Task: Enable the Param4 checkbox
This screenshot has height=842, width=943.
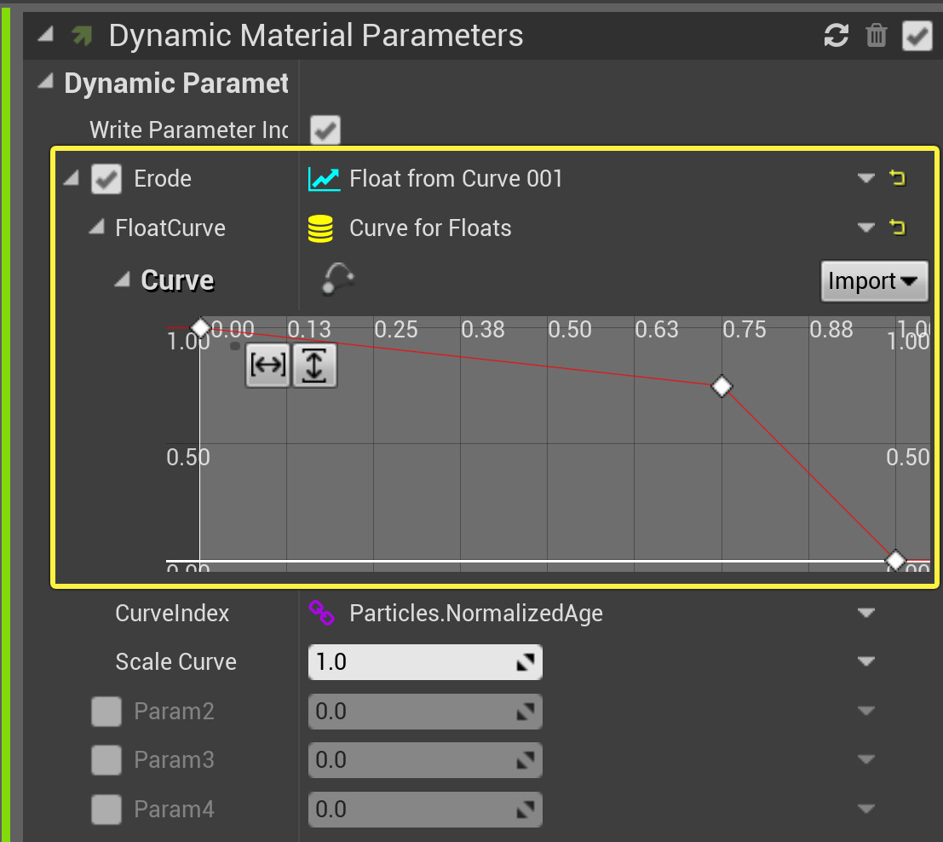Action: [x=106, y=809]
